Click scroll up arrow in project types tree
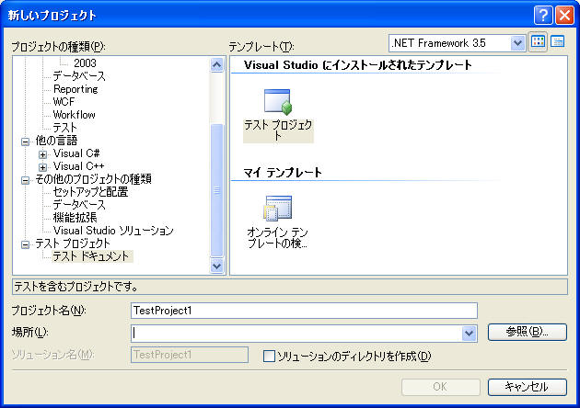 point(216,65)
